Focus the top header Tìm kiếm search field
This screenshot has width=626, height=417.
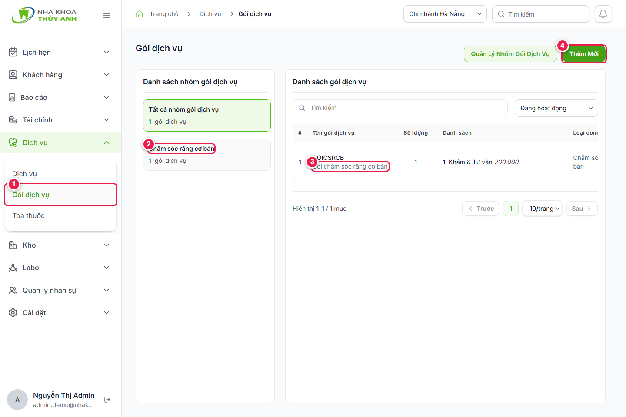point(541,14)
